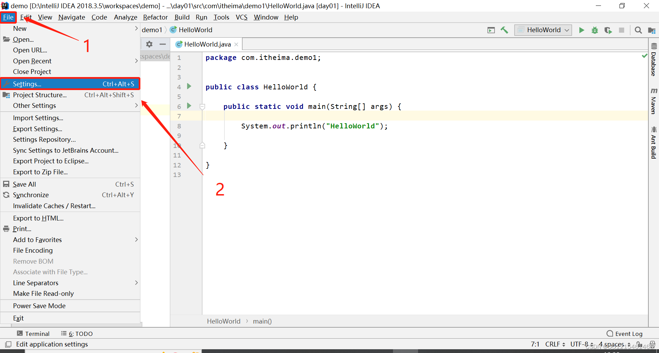The width and height of the screenshot is (659, 353).
Task: Select Invalidate Caches / Restart...
Action: (70, 206)
